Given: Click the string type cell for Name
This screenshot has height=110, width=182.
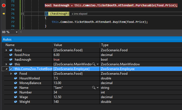Looking at the screenshot, I should click(x=141, y=88).
